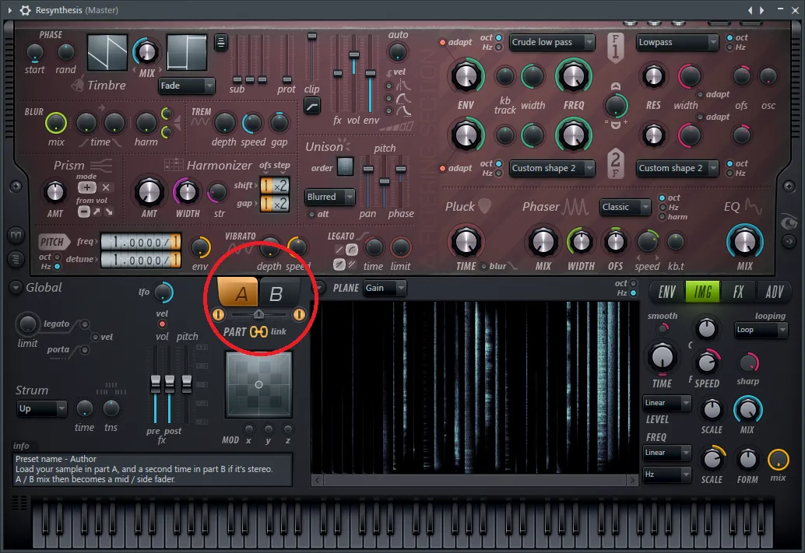Select PLANE Hz radio option
Viewport: 805px width, 553px height.
pyautogui.click(x=634, y=293)
